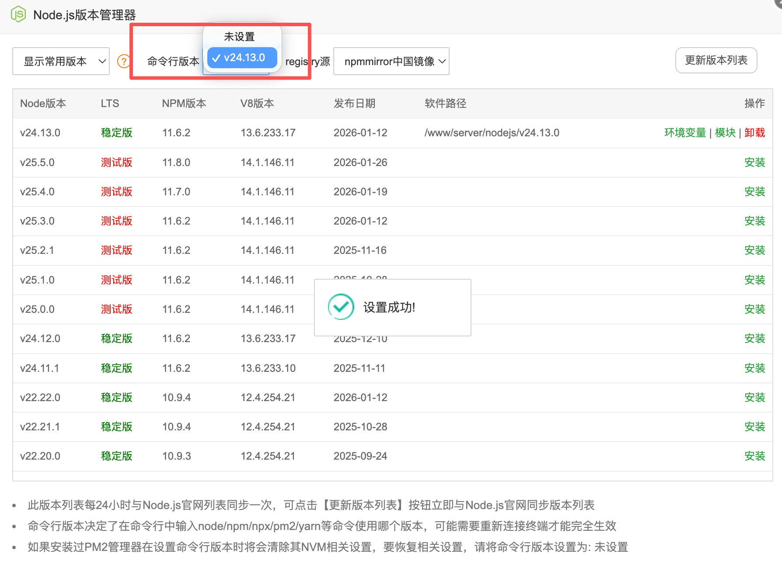Open the 显示常用版本 filter dropdown
The image size is (782, 561).
point(61,61)
